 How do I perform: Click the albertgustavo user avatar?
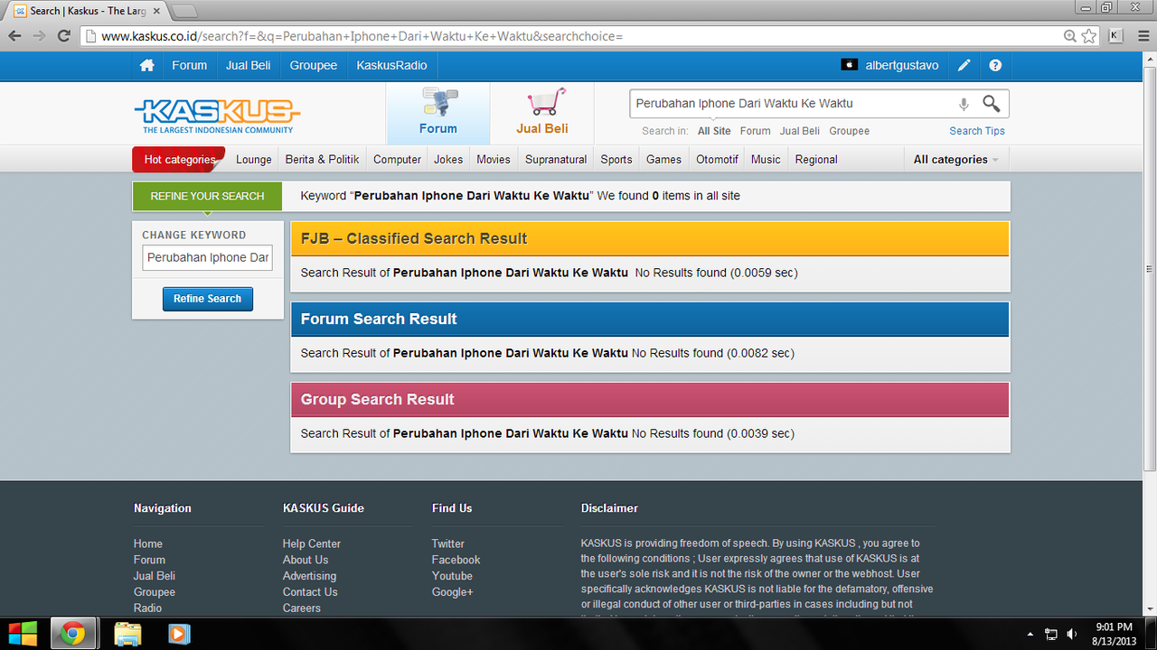point(849,65)
